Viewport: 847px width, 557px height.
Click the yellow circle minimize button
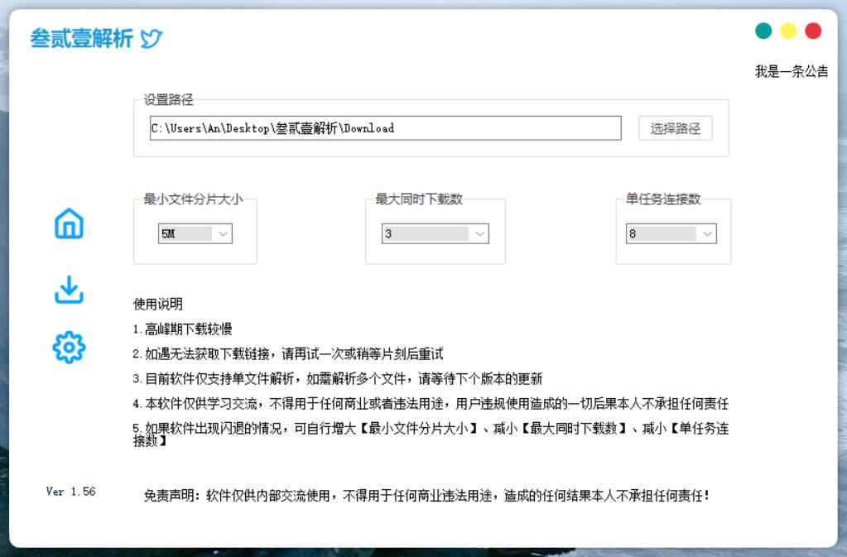(788, 31)
